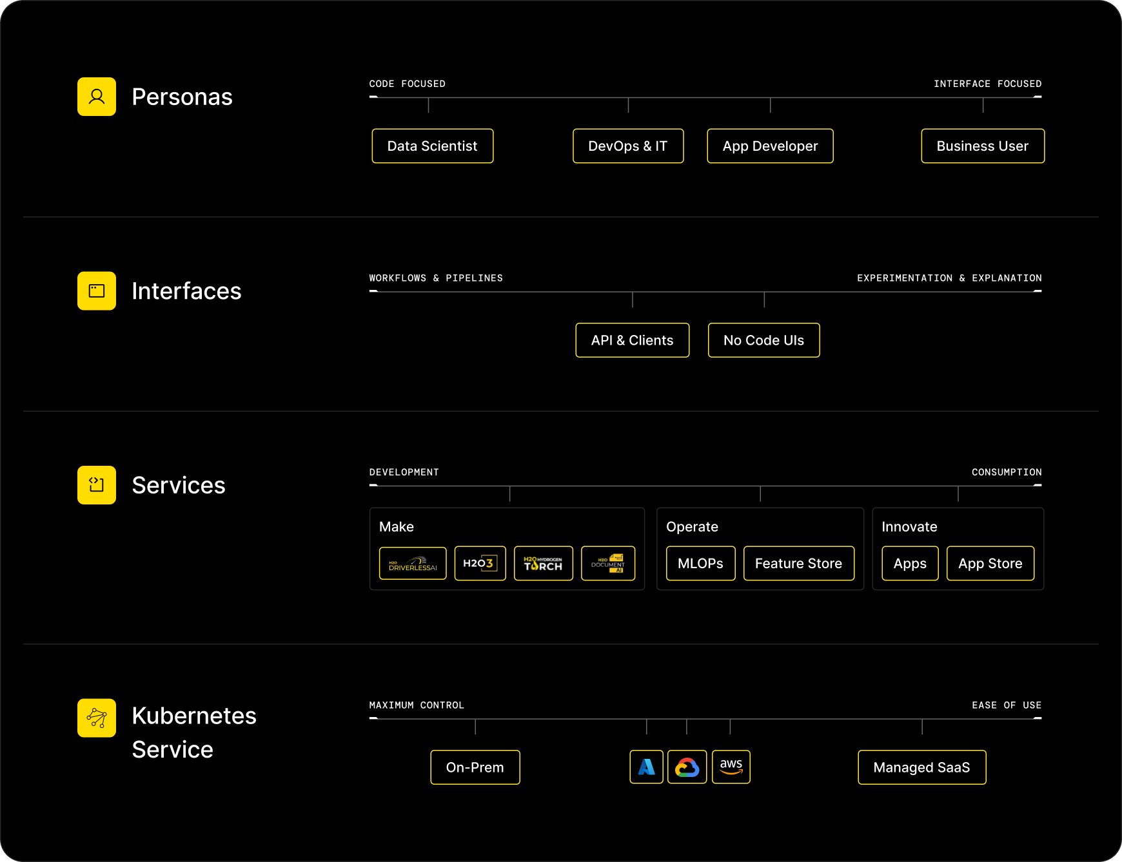Select the DevOps & IT persona
Viewport: 1122px width, 862px height.
627,146
